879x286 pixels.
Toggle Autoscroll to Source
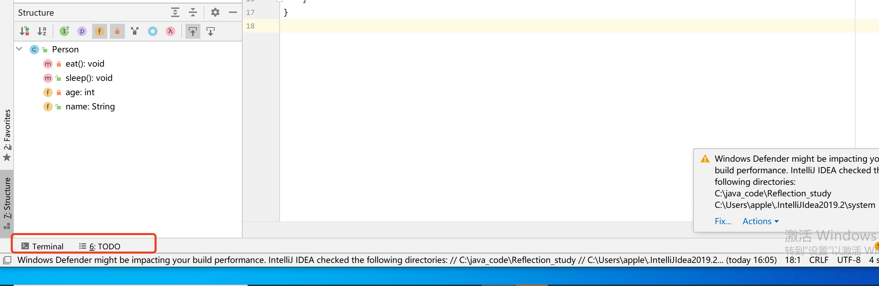pos(193,31)
